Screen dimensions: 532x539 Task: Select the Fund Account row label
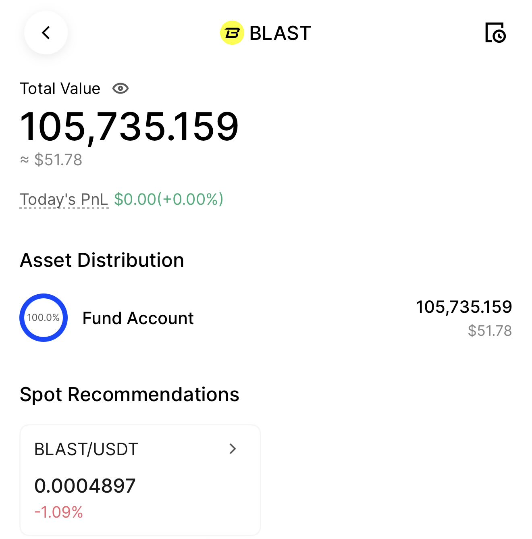click(138, 318)
